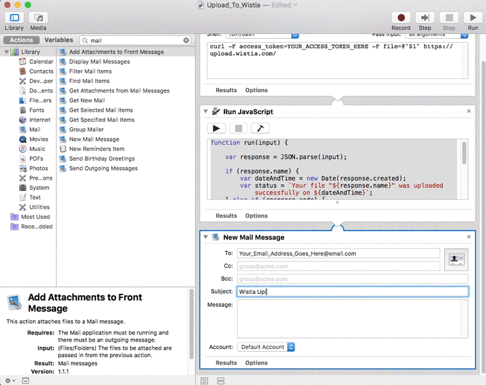This screenshot has width=486, height=385.
Task: Click the To email address field
Action: pos(339,254)
